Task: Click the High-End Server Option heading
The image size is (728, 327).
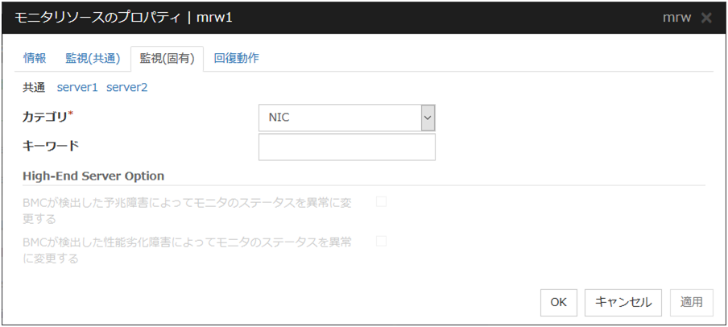Action: [94, 176]
